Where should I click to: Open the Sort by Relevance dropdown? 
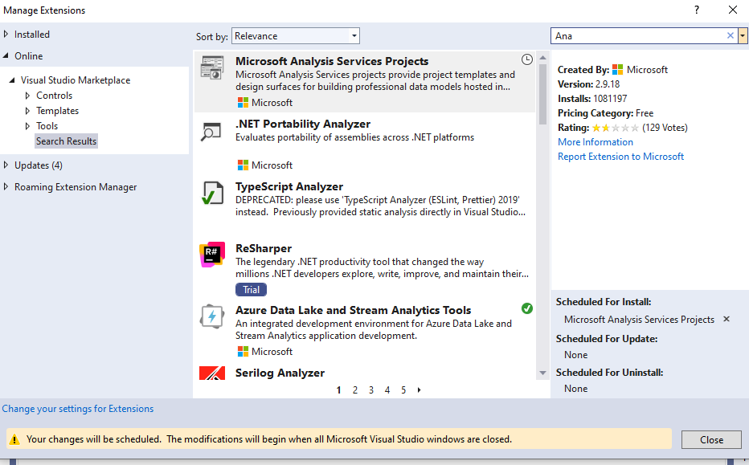pyautogui.click(x=296, y=36)
